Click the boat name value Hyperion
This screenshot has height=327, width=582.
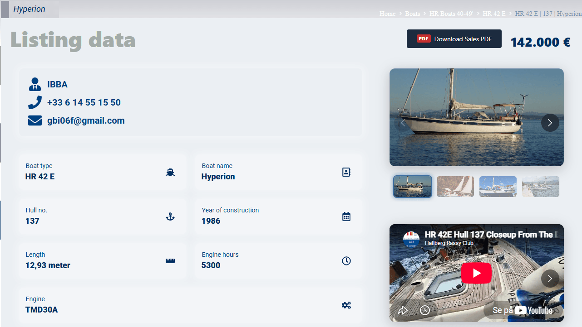pos(218,177)
